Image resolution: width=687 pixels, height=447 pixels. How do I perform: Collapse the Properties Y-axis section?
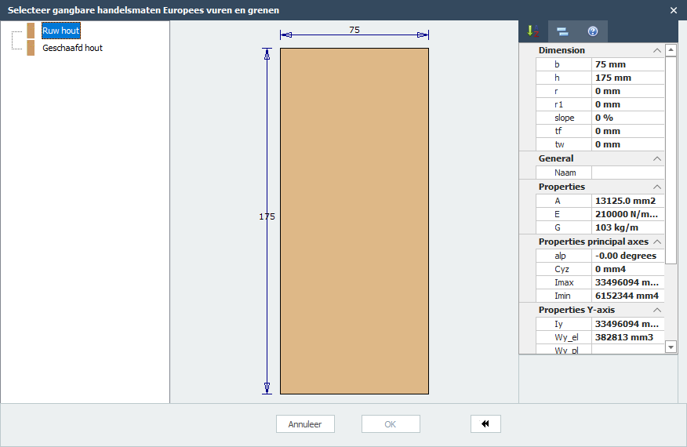[x=656, y=310]
